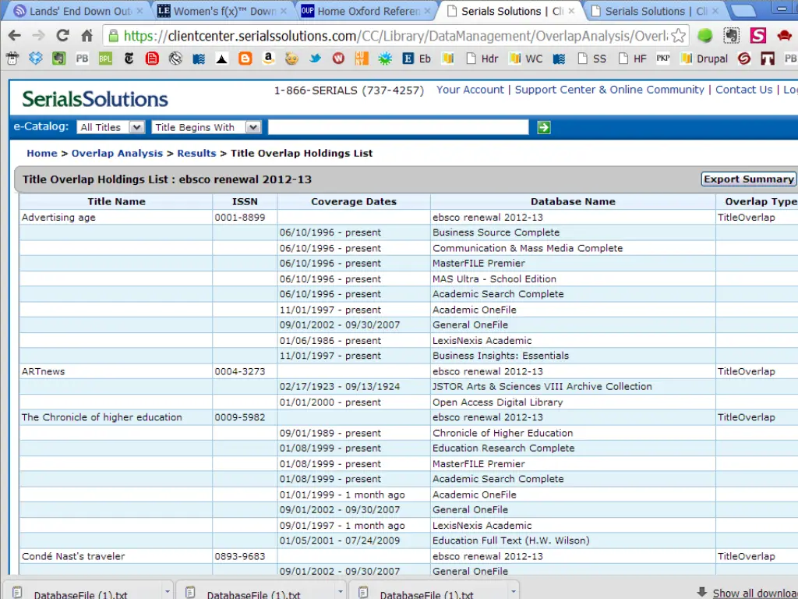This screenshot has height=599, width=798.
Task: Select the Advertising age title cell
Action: [116, 218]
